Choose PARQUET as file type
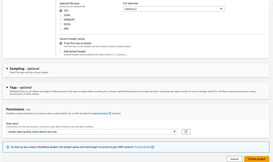 [x=61, y=20]
